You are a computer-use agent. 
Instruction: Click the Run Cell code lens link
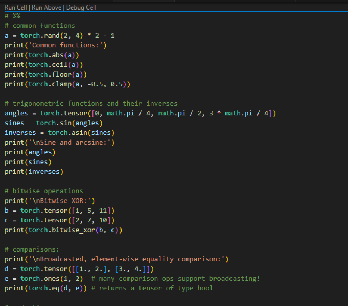tap(15, 7)
